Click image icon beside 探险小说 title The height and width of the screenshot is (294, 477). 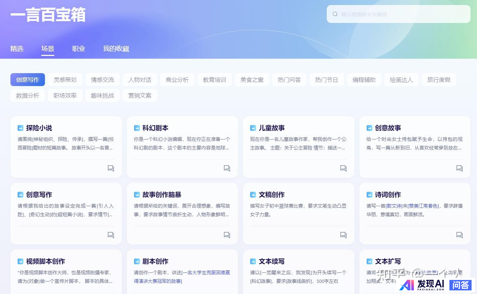click(x=20, y=128)
